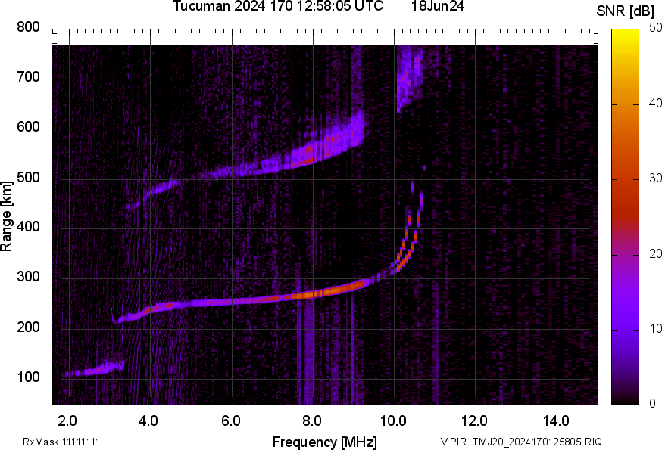662x450 pixels.
Task: Click the frequency tick label 6.0
Action: pyautogui.click(x=230, y=421)
